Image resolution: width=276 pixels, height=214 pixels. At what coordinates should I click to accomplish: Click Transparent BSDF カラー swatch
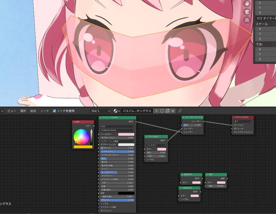[x=196, y=183]
